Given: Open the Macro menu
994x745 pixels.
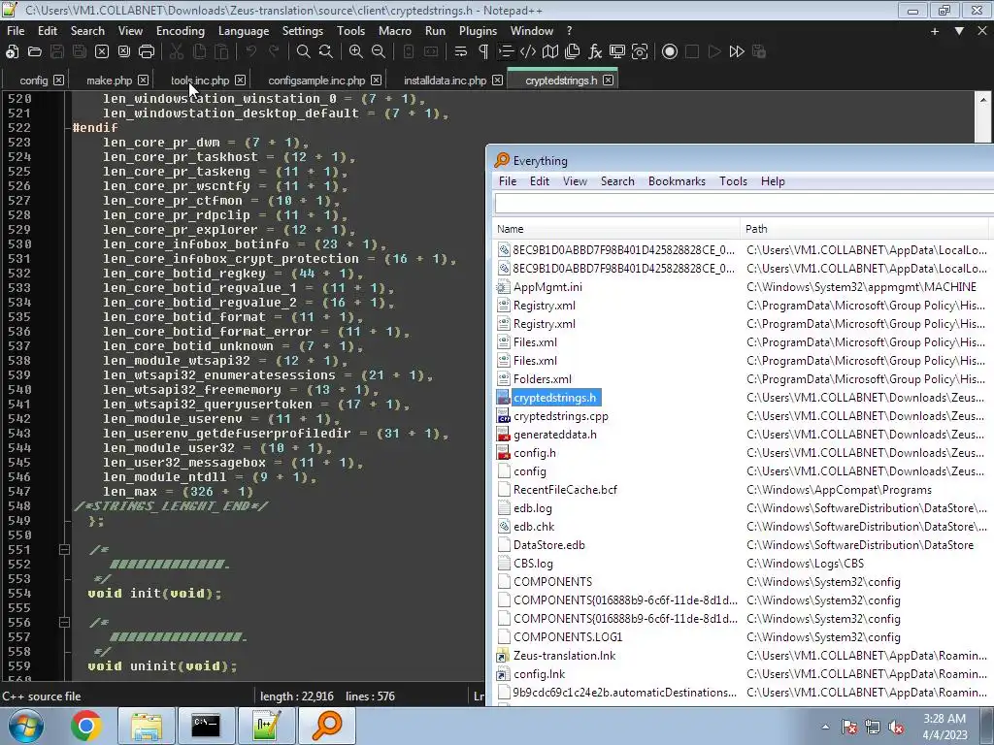Looking at the screenshot, I should point(395,30).
